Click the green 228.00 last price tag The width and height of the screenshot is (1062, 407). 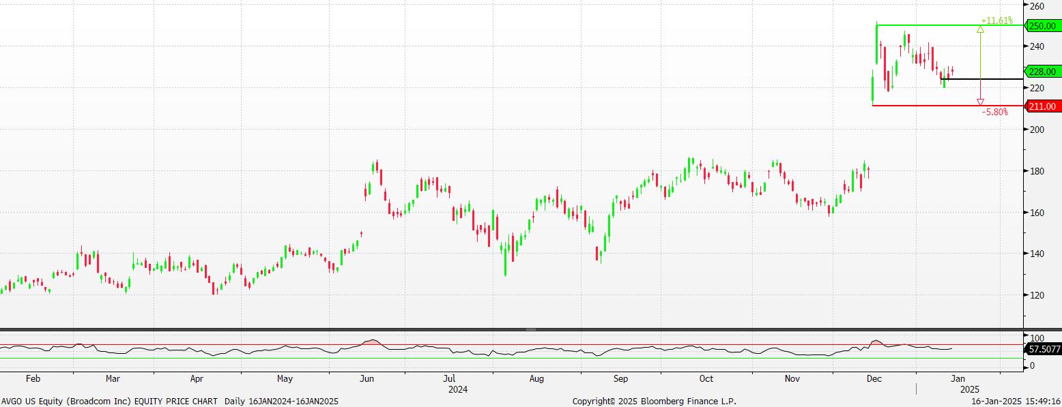pos(1042,72)
